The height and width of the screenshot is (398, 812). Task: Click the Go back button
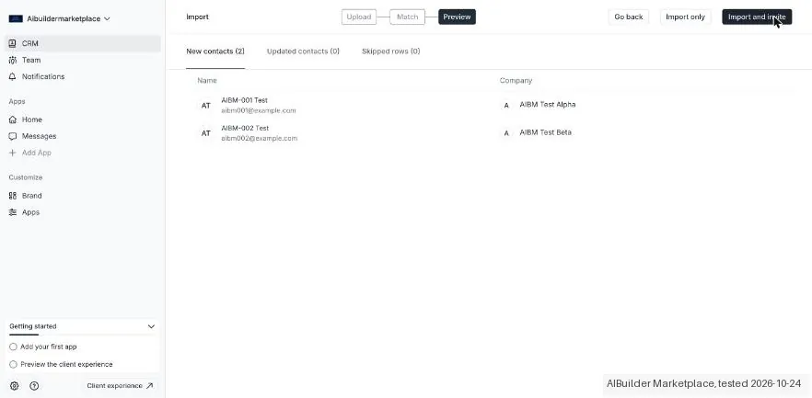(629, 17)
